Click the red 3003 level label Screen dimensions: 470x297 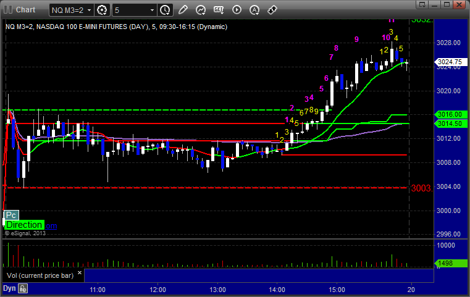click(421, 188)
